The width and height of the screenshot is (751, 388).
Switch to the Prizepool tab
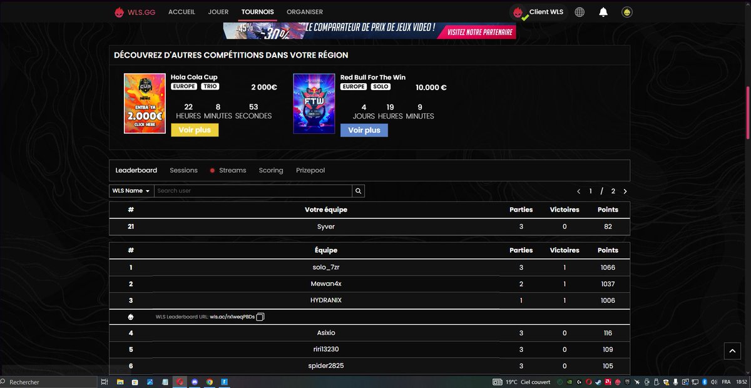pos(310,170)
